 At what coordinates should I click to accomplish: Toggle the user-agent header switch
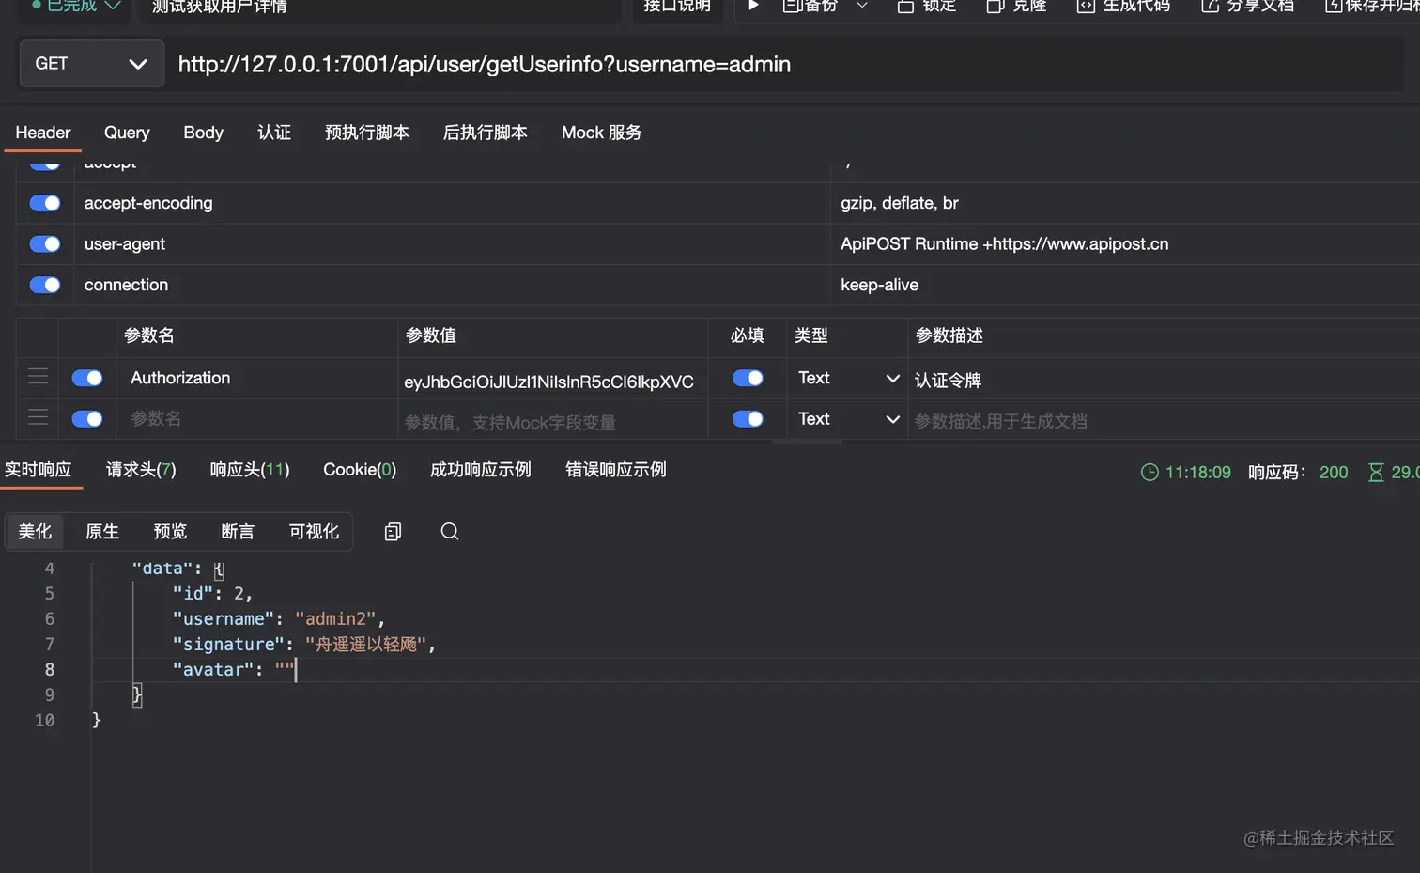pos(45,244)
